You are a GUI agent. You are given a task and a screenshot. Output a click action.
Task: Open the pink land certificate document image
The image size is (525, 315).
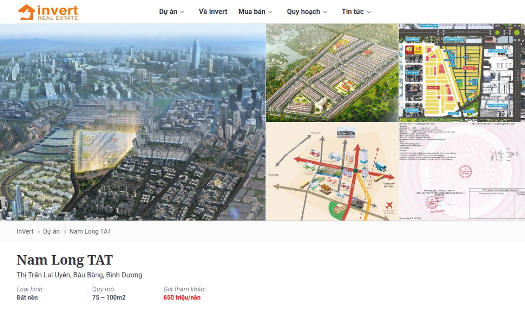[x=462, y=171]
